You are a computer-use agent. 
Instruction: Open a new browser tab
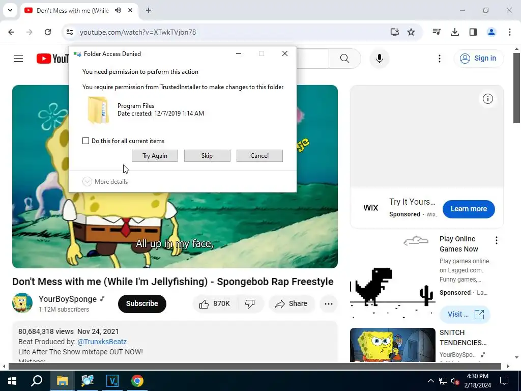149,10
